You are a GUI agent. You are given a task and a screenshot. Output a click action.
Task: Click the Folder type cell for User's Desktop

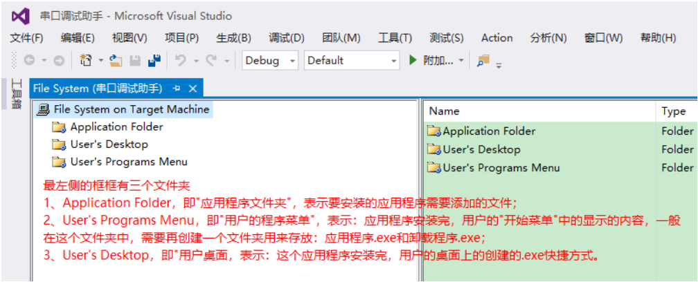coord(677,149)
